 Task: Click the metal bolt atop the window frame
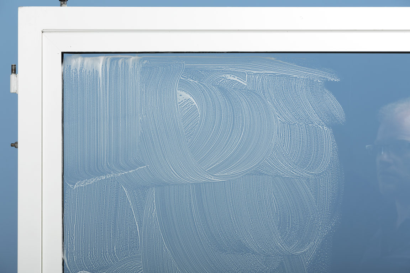pos(63,3)
